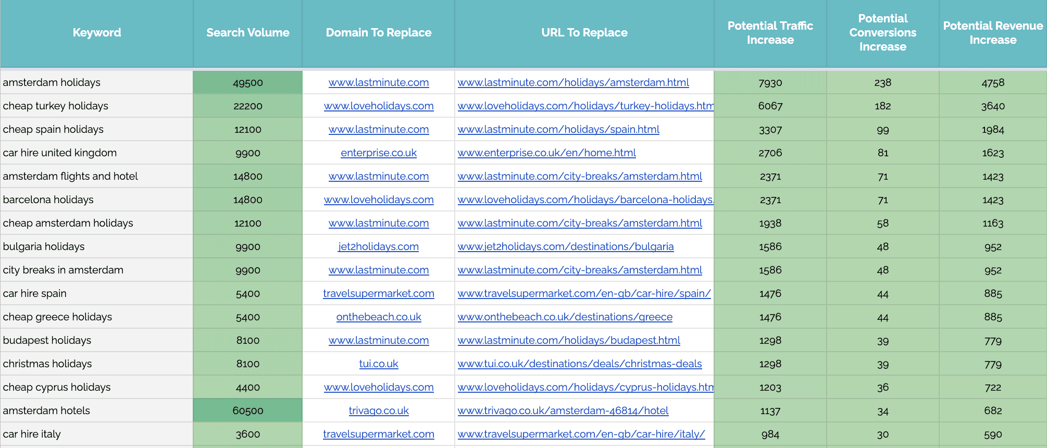Select the Search Volume column header

(247, 33)
